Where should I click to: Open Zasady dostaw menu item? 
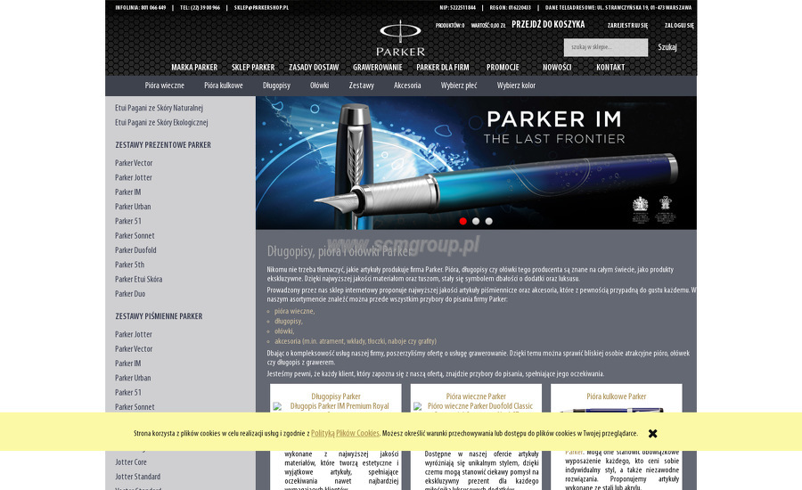314,67
